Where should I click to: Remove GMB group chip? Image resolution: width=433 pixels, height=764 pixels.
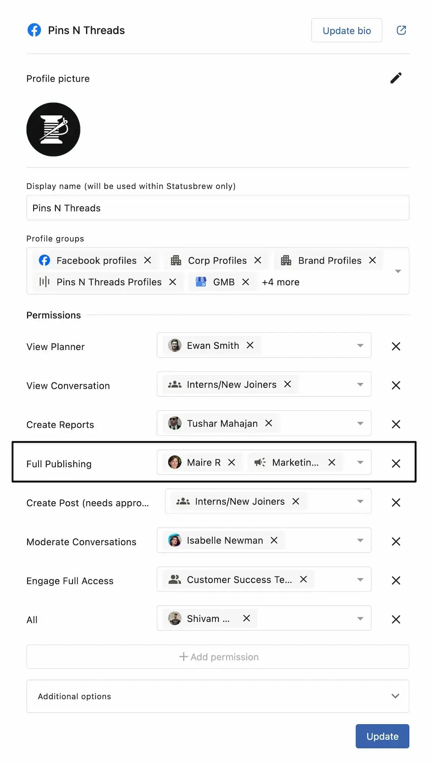coord(246,282)
